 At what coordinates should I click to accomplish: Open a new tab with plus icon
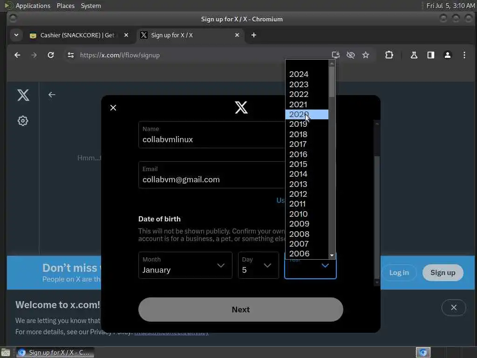pos(254,35)
